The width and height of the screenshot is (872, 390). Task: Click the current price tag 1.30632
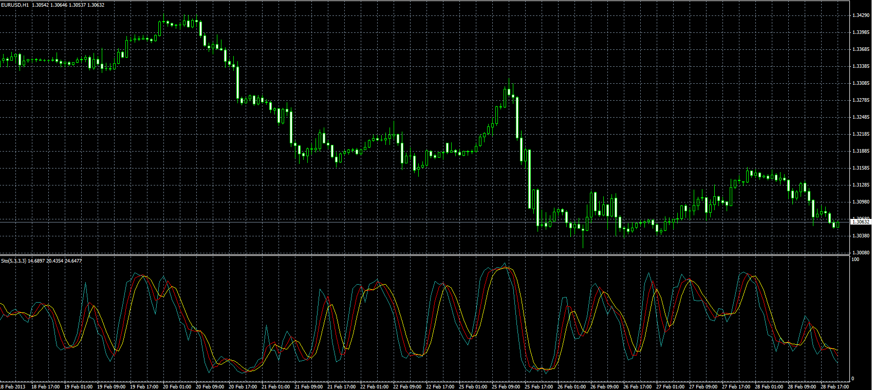(861, 221)
